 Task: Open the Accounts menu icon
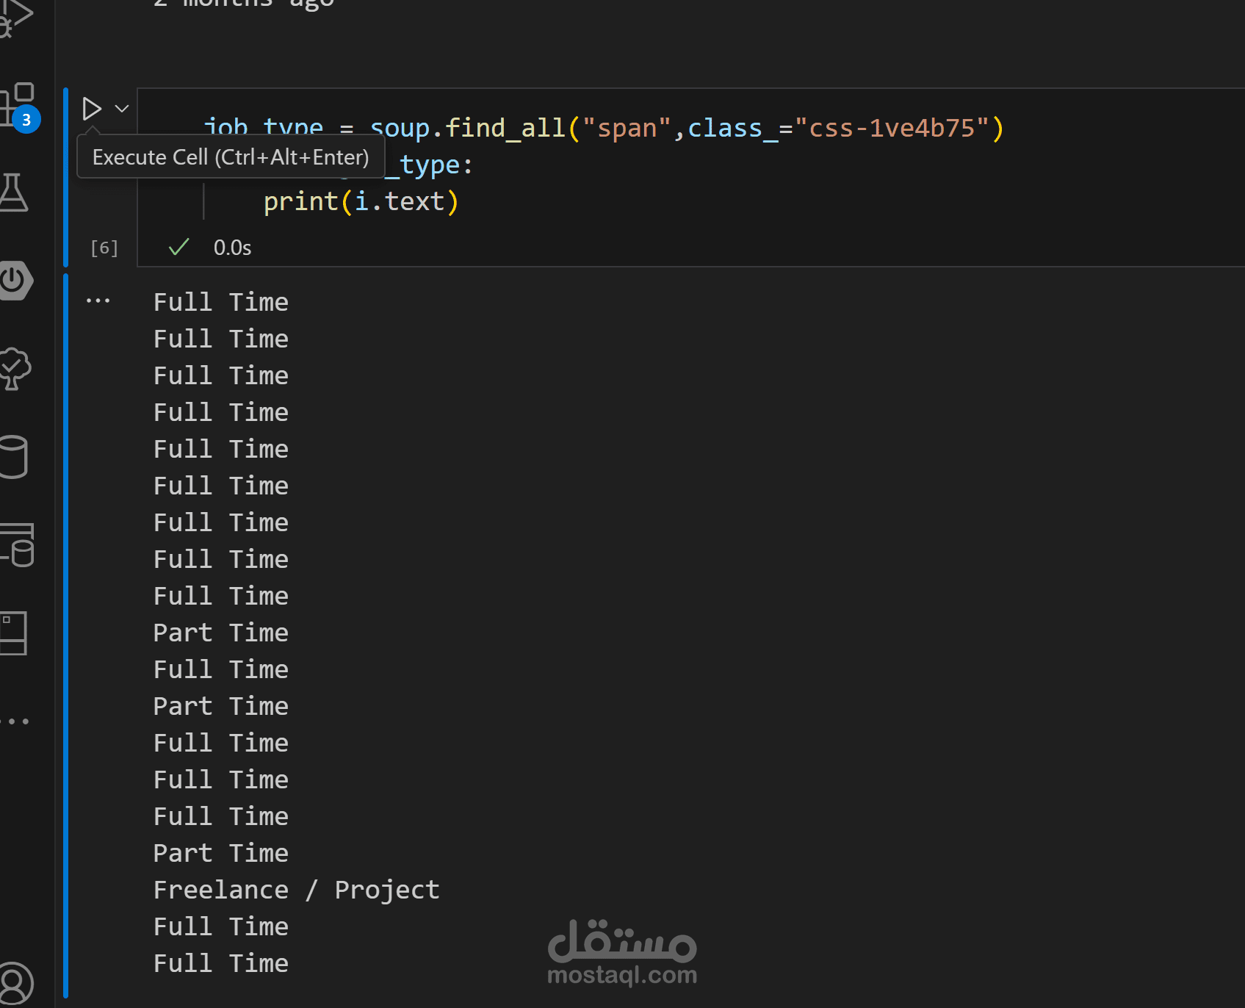pyautogui.click(x=15, y=983)
